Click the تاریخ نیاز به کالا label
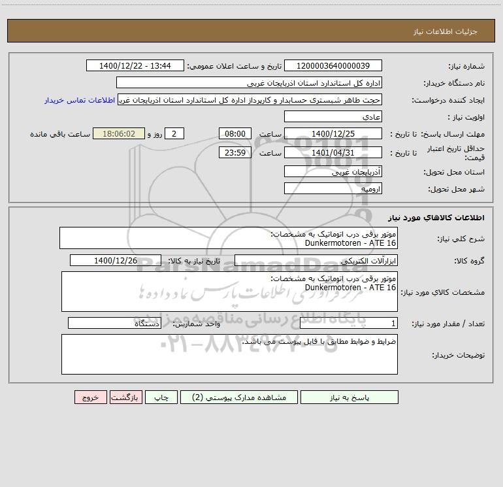 194,261
